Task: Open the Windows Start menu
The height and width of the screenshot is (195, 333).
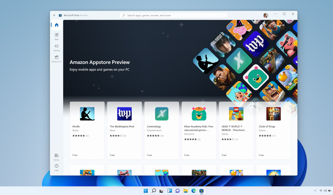Action: [x=146, y=191]
